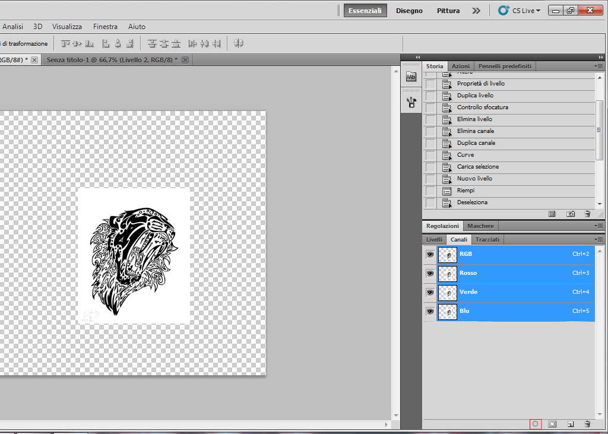Screen dimensions: 608x434
Task: Switch to the Livelli tab
Action: (434, 240)
